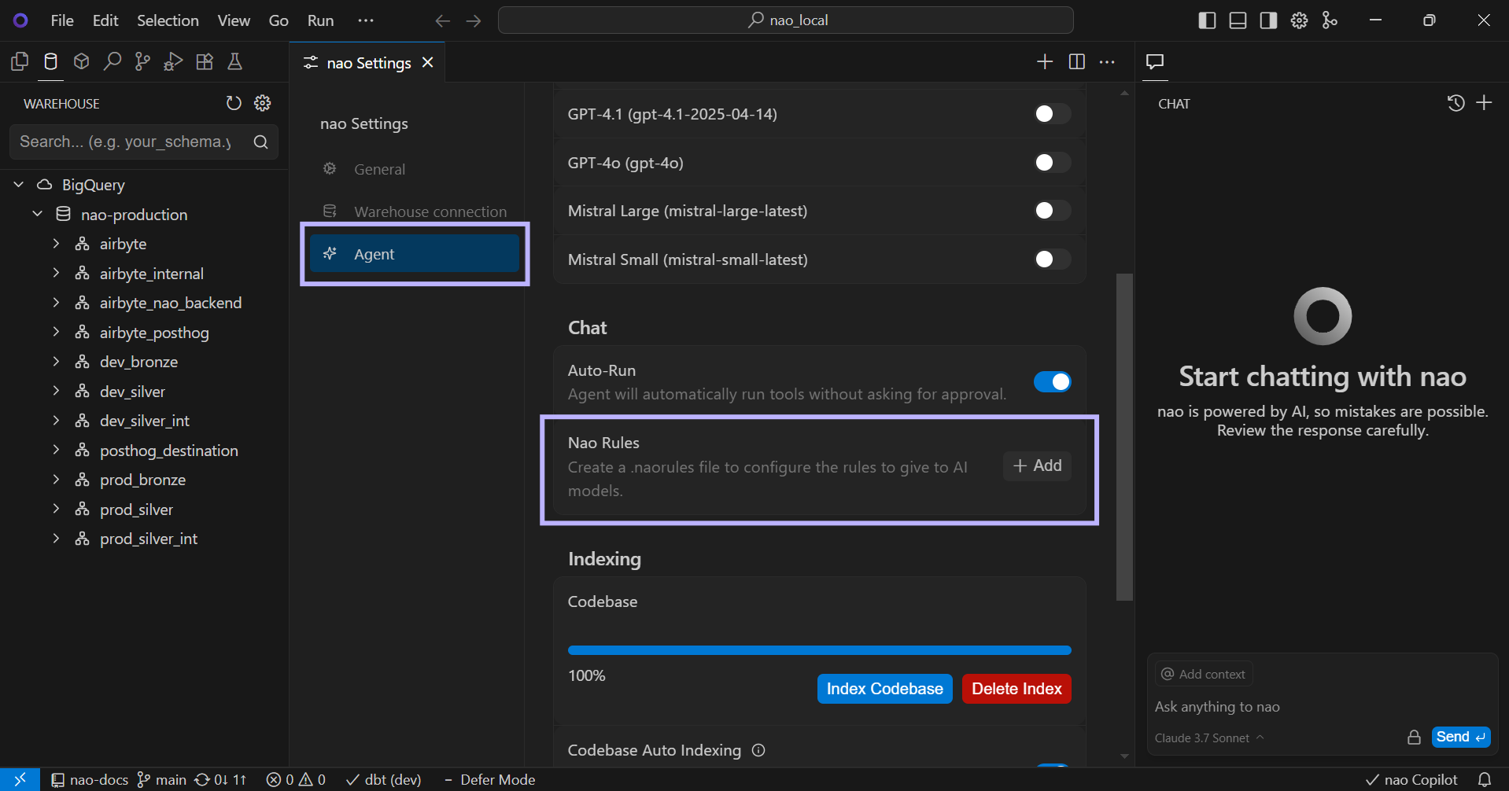Click the Index Codebase button
Image resolution: width=1509 pixels, height=791 pixels.
pos(884,689)
